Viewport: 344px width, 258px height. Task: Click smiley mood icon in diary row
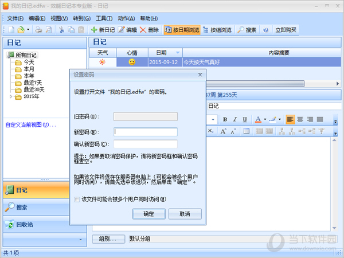132,62
